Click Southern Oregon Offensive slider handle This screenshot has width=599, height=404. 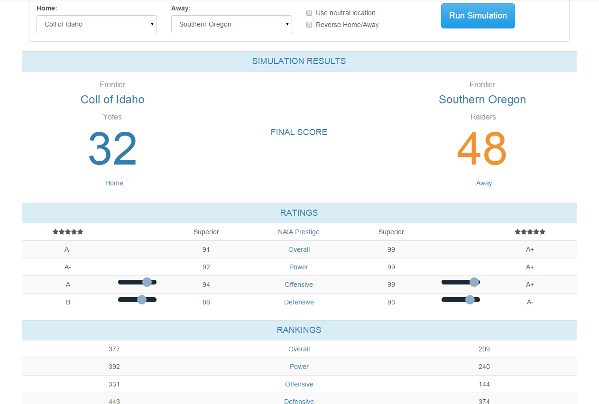coord(474,282)
